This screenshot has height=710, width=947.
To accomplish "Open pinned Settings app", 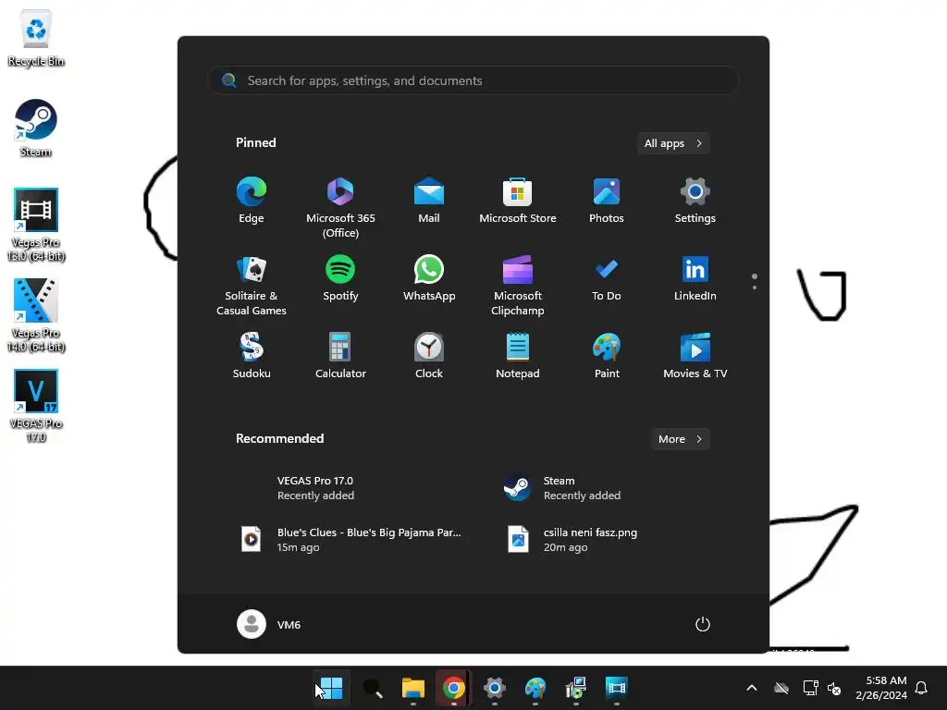I will [x=695, y=201].
